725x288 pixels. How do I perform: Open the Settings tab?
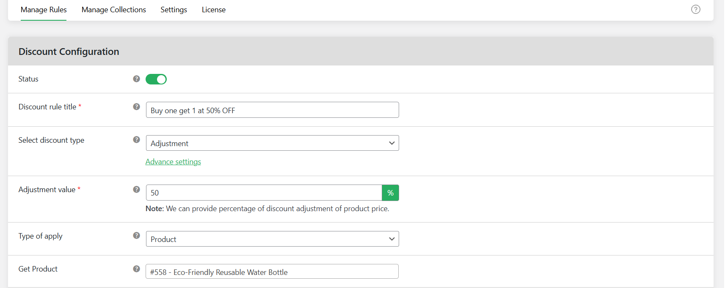pos(174,10)
